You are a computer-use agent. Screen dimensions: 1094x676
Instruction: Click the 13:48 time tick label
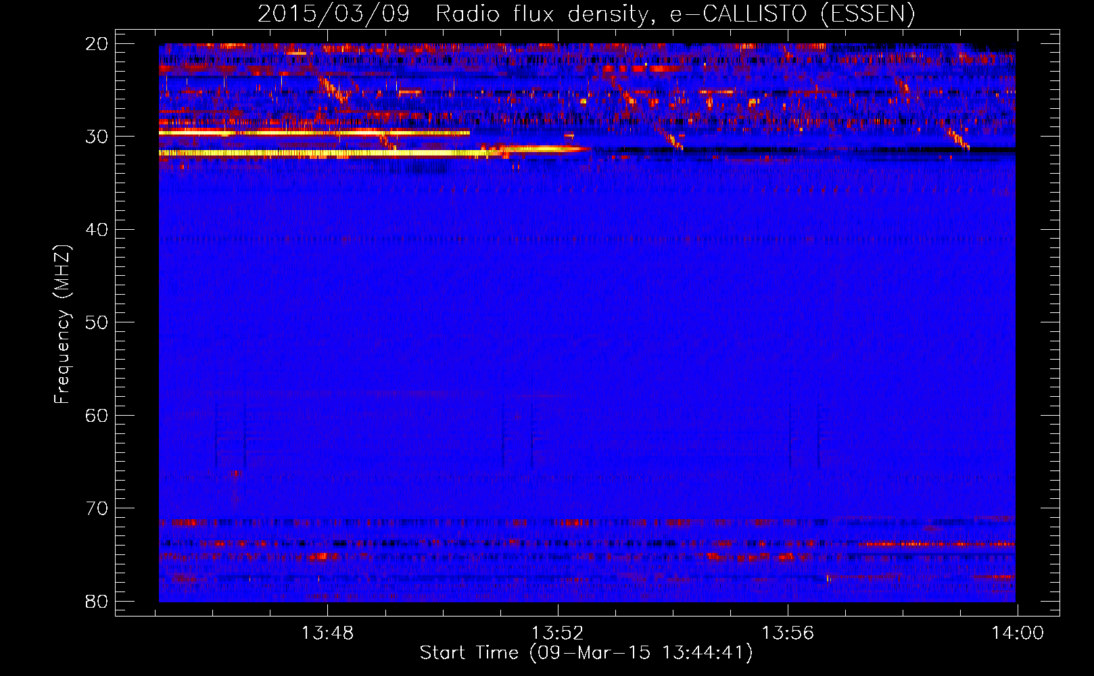(x=327, y=633)
